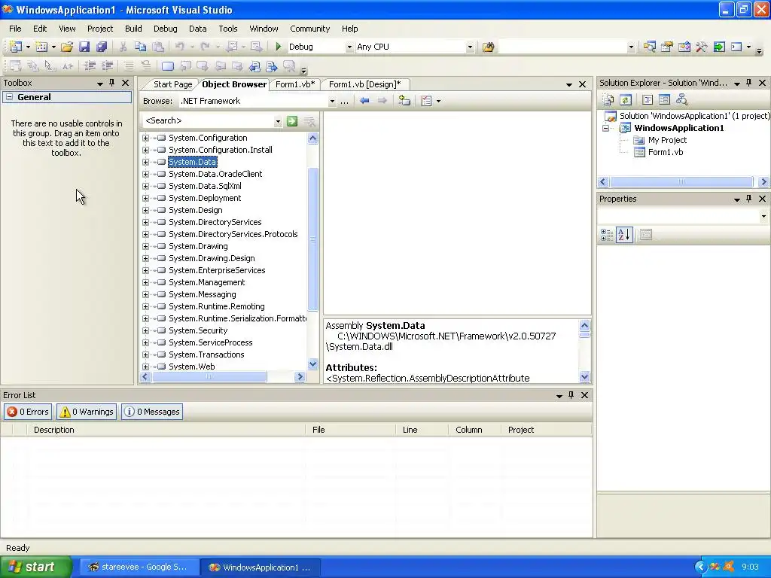Click Solution Explorer View Class Diagram icon
771x578 pixels.
pyautogui.click(x=681, y=100)
